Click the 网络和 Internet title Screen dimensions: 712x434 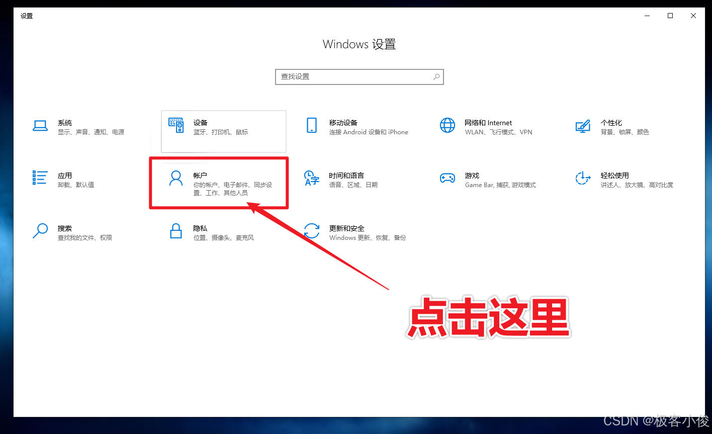[488, 123]
